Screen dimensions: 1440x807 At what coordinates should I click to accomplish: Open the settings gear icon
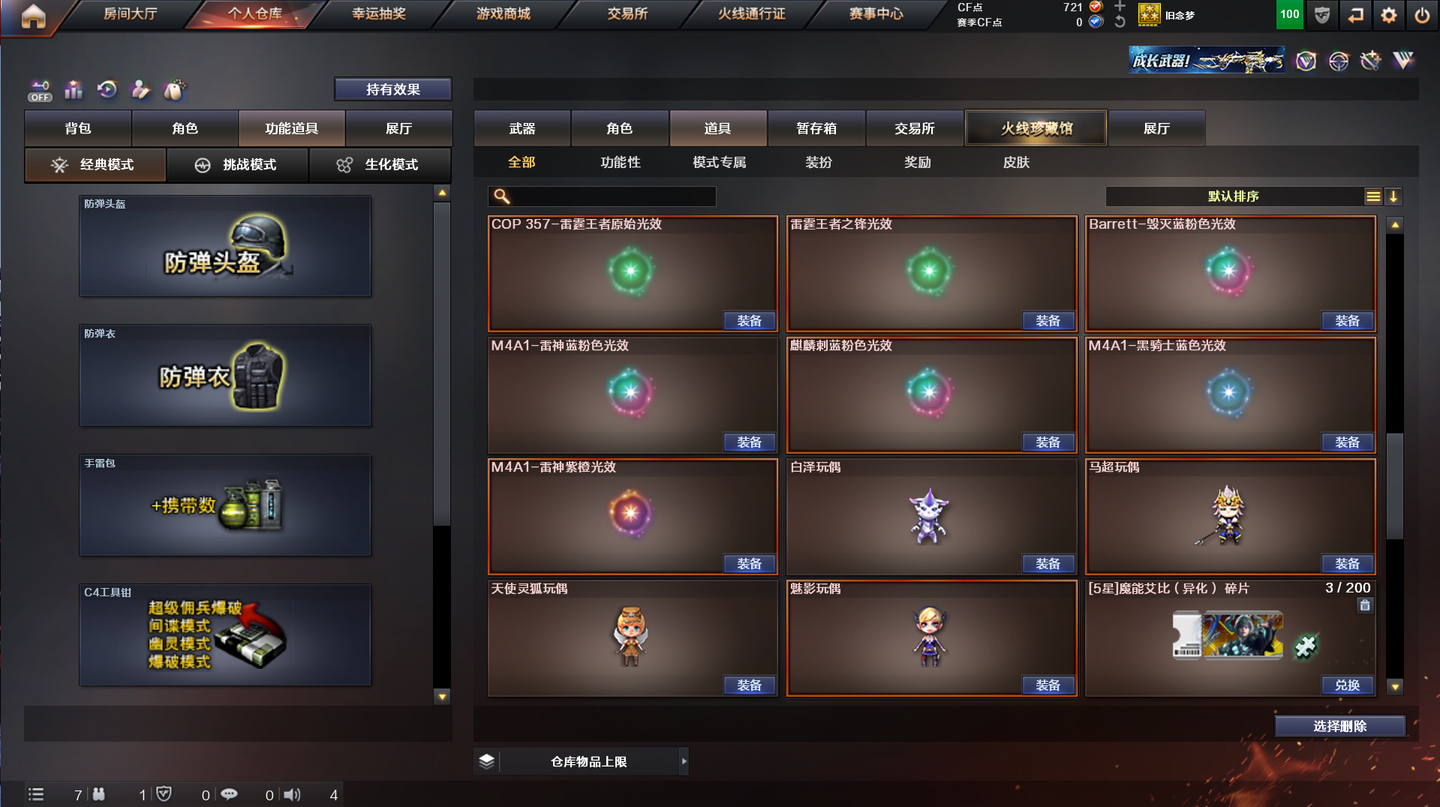click(1388, 15)
